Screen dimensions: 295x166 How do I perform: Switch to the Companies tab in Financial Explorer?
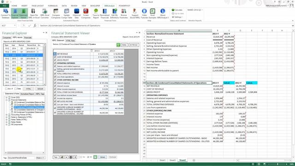pyautogui.click(x=7, y=38)
